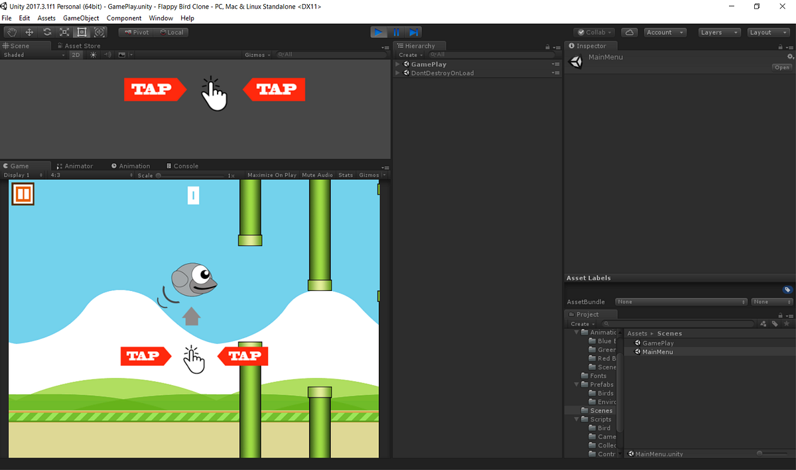Click the Step frame button
This screenshot has height=470, width=796.
pos(413,32)
